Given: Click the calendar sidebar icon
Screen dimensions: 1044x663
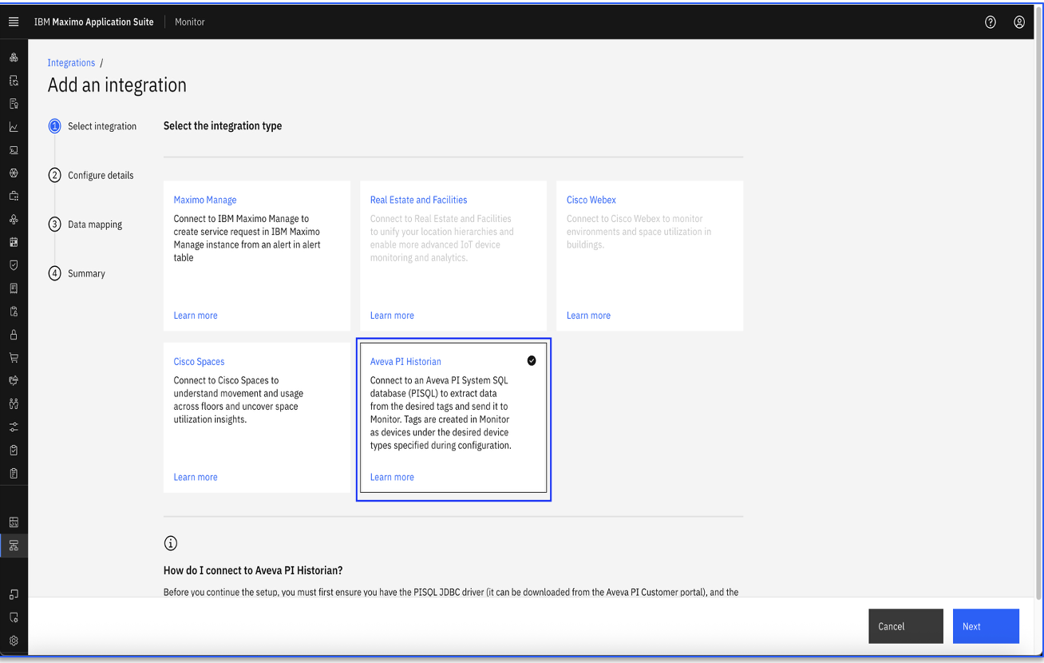Looking at the screenshot, I should pos(14,242).
